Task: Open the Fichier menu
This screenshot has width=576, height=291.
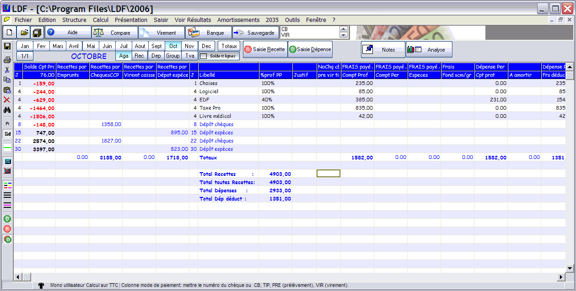Action: tap(23, 20)
